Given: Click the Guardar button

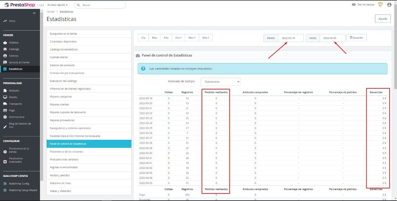Looking at the screenshot, I should (x=356, y=38).
